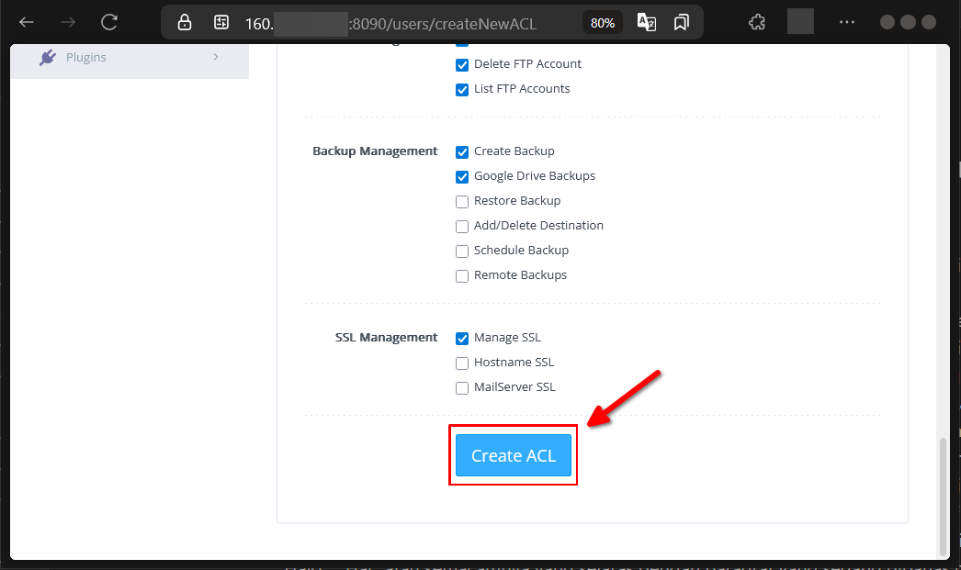Uncheck Google Drive Backups

click(462, 177)
